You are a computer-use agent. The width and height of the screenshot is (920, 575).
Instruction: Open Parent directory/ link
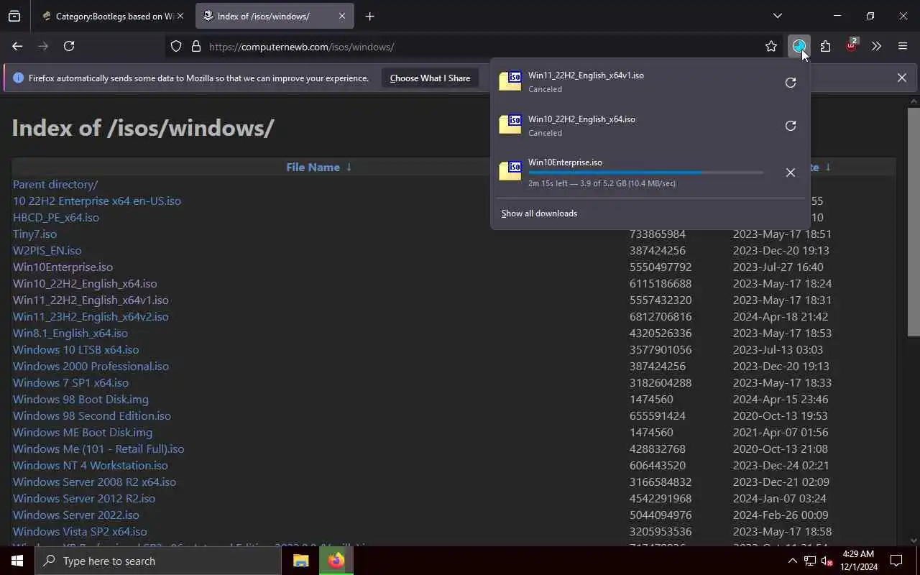55,184
